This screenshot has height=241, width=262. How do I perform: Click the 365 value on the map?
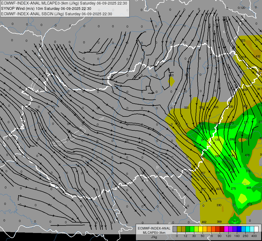point(216,107)
